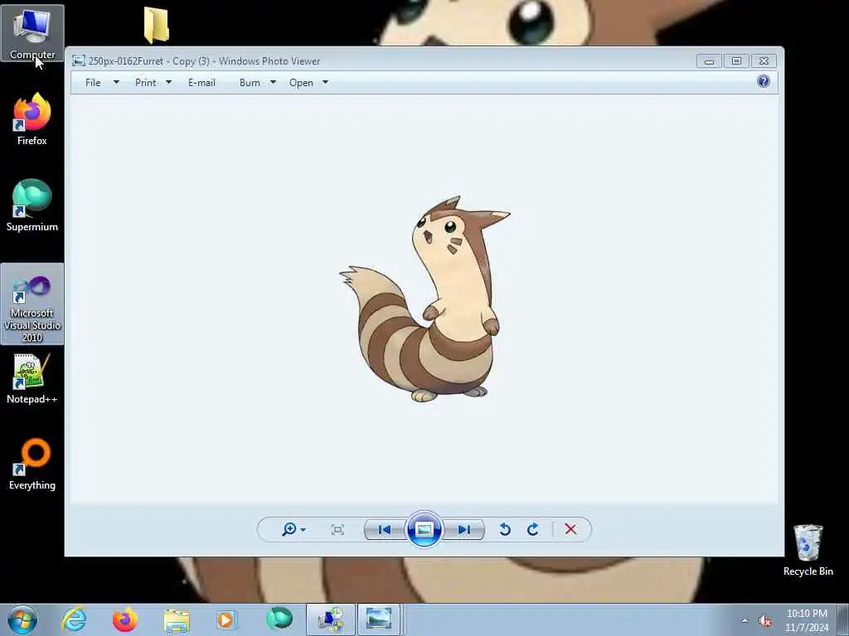Open the Open menu

click(x=301, y=83)
